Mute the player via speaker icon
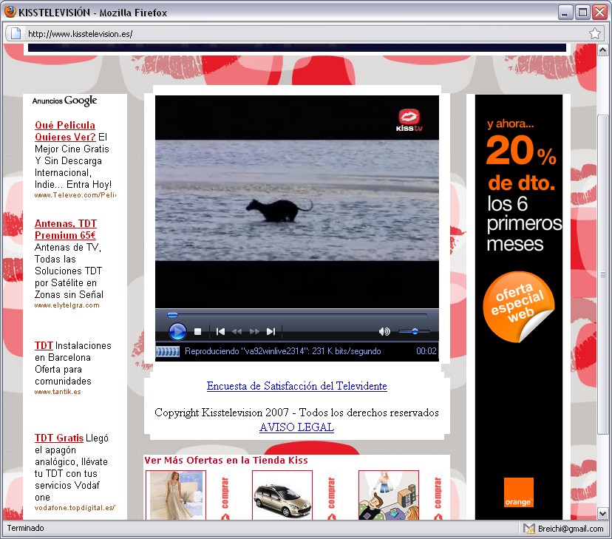This screenshot has width=612, height=539. pos(384,332)
